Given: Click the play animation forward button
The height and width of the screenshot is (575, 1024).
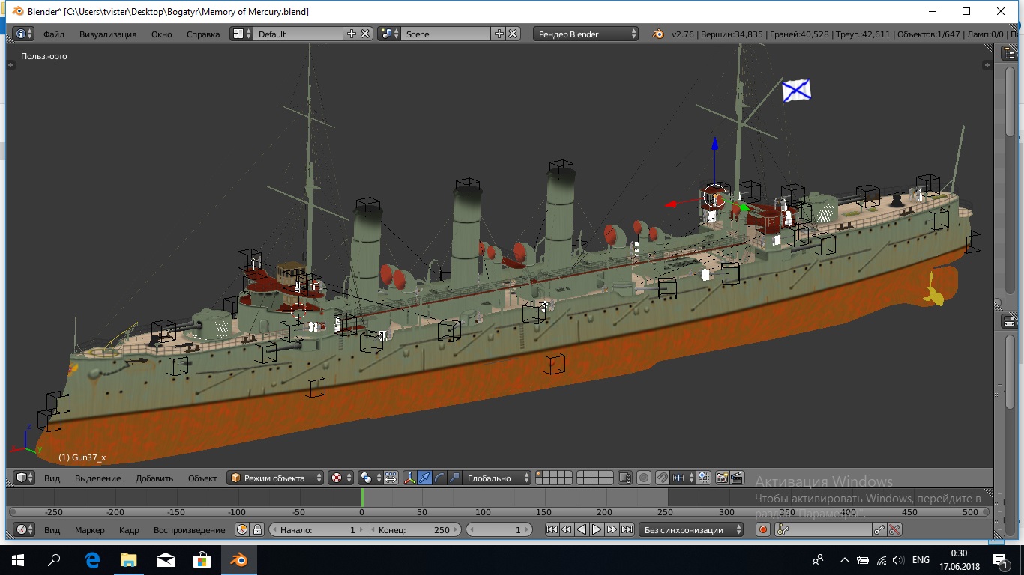Looking at the screenshot, I should pos(597,529).
